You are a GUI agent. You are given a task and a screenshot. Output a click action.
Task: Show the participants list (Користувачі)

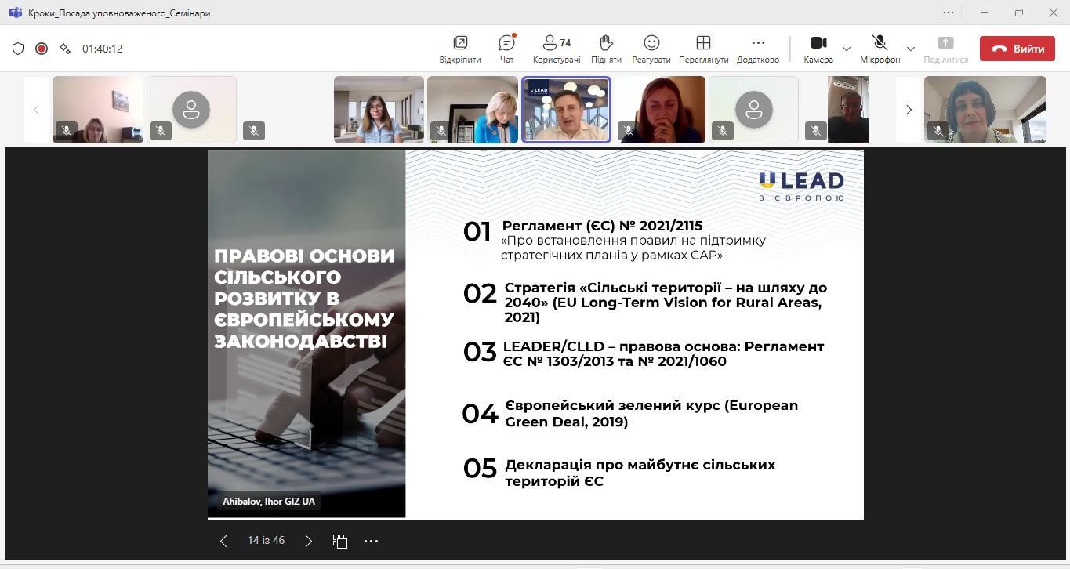[x=557, y=49]
